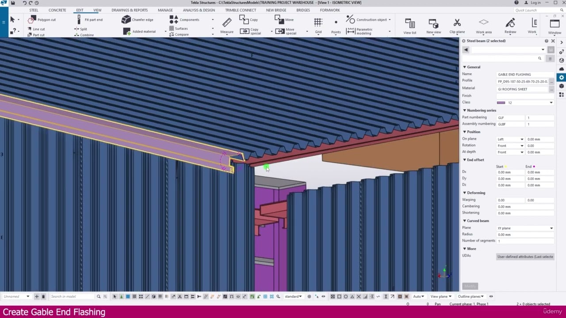
Task: Open ANALYSIS & DESIGN tab
Action: (199, 10)
